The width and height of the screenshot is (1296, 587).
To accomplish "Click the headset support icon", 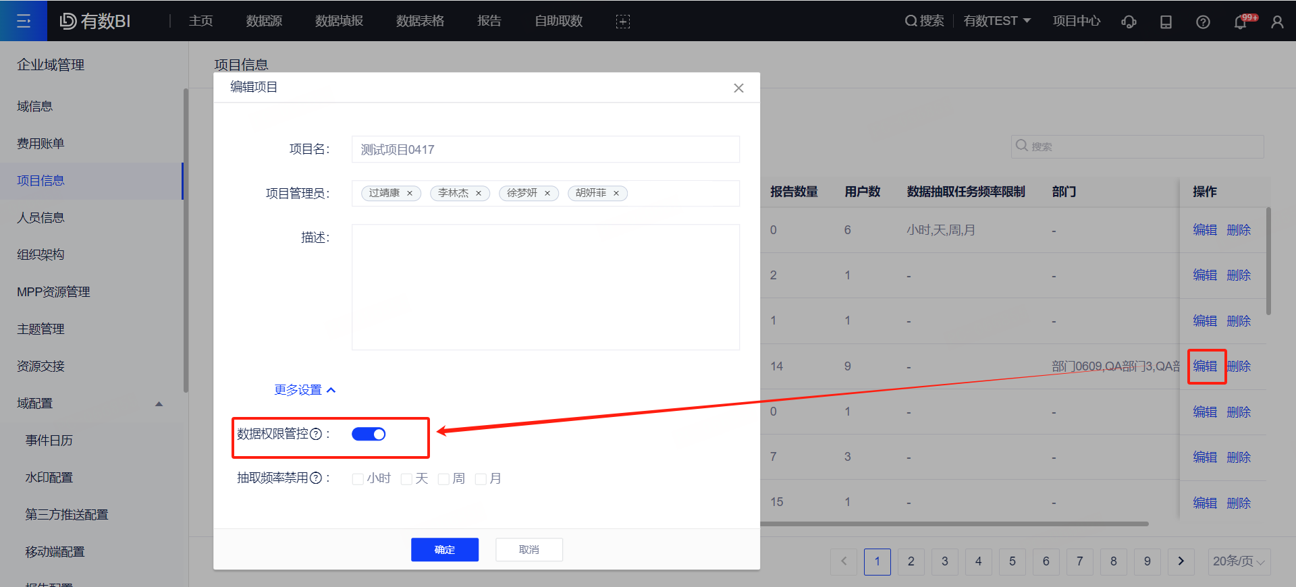I will (x=1129, y=22).
